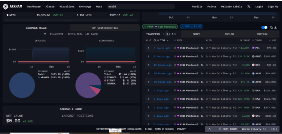Click the contract icon before World Liberty Fi in the POL row
Screen dimensions: 282x134
click(207, 48)
